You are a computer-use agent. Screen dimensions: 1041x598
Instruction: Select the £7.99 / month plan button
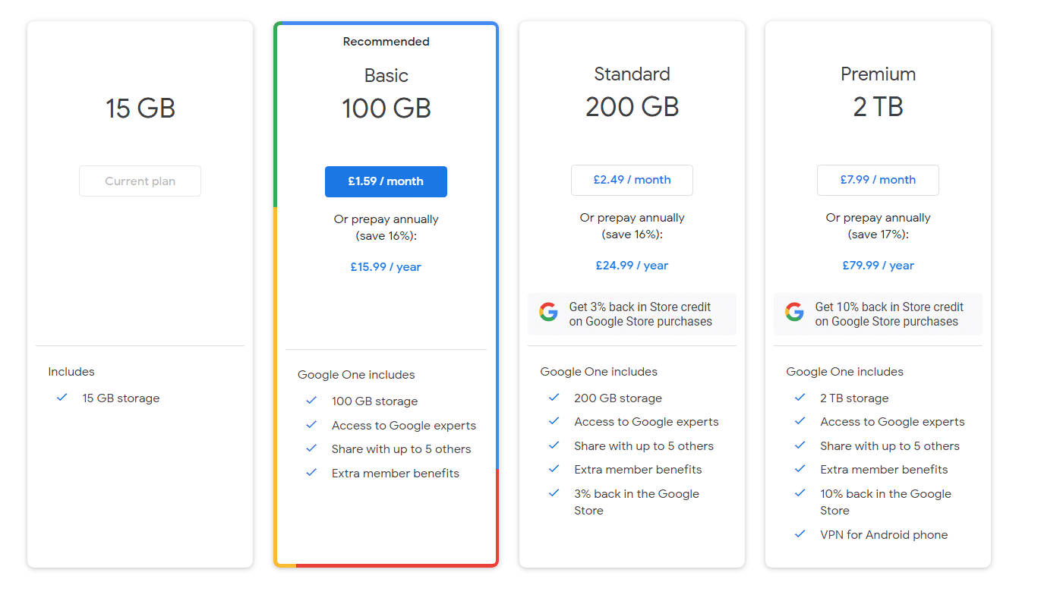(x=878, y=180)
